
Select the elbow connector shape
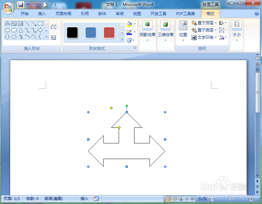coord(27,30)
